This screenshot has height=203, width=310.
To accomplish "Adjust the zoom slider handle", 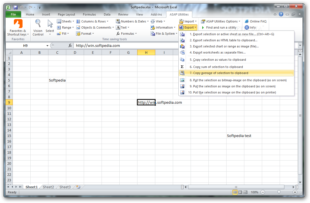I will coord(279,192).
